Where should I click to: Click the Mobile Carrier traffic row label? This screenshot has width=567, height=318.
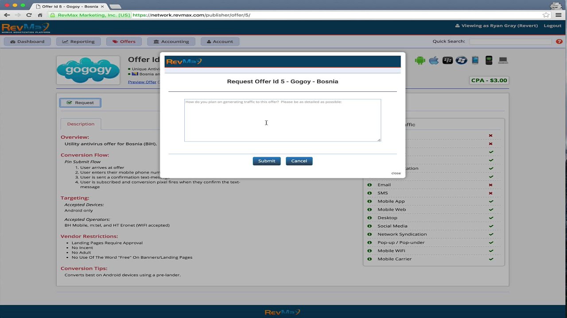[x=395, y=259]
